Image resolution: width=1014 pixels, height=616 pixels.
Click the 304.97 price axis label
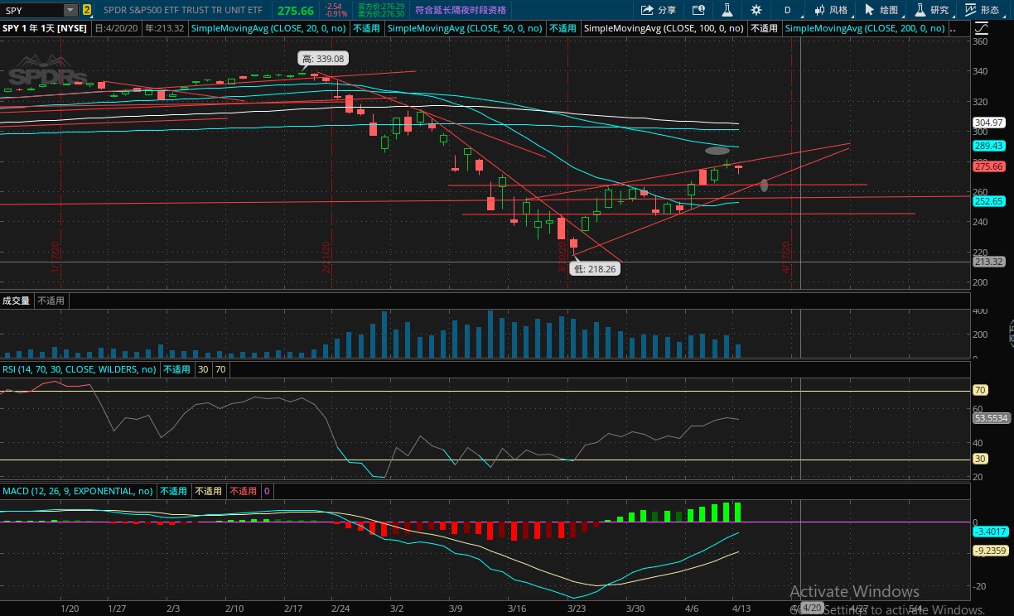(989, 123)
